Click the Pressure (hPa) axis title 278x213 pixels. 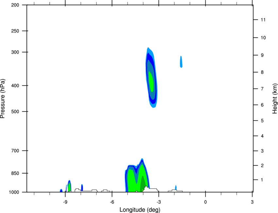click(x=3, y=99)
